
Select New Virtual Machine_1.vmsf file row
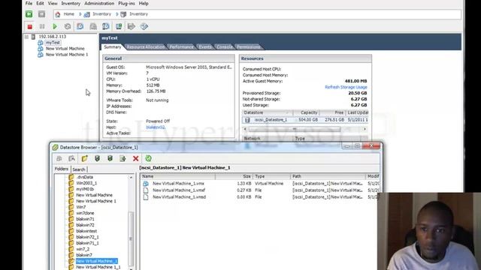tap(259, 190)
